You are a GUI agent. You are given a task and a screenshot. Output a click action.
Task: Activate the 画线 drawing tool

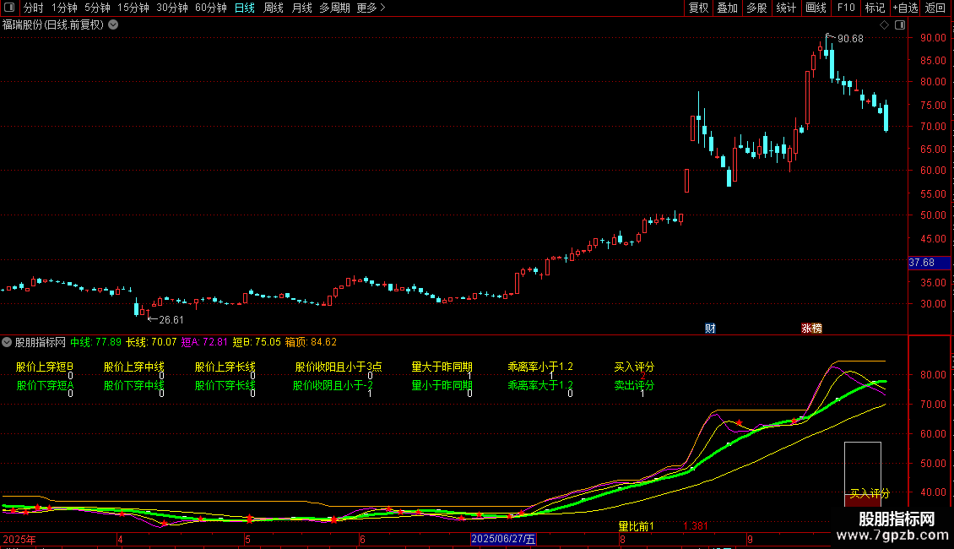[x=816, y=8]
